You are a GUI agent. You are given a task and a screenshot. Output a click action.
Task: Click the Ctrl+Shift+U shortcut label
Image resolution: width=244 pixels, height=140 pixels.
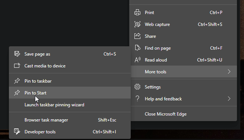pyautogui.click(x=209, y=60)
